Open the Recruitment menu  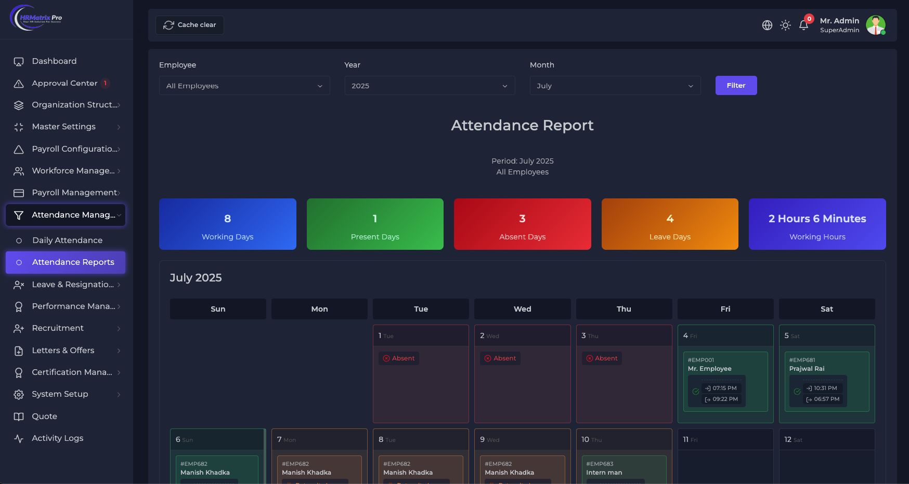pyautogui.click(x=58, y=328)
